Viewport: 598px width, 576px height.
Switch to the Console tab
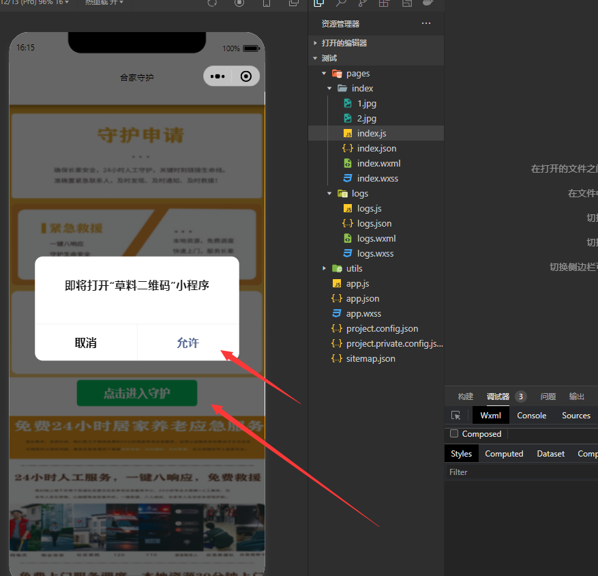[x=531, y=416]
